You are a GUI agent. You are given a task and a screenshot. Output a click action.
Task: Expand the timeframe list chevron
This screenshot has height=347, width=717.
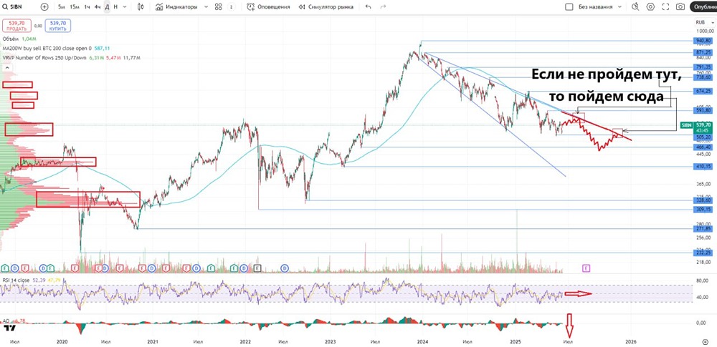[125, 7]
